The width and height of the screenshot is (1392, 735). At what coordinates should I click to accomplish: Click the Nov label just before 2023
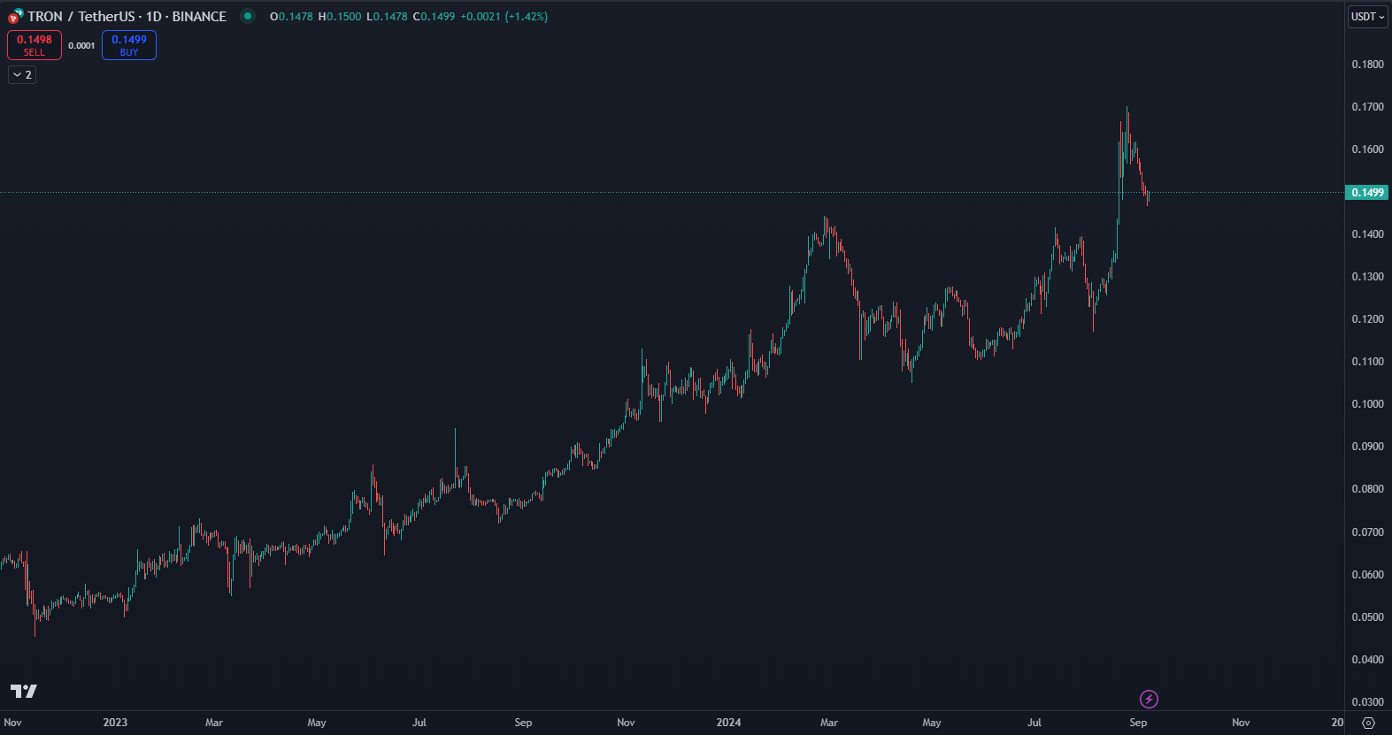(12, 723)
